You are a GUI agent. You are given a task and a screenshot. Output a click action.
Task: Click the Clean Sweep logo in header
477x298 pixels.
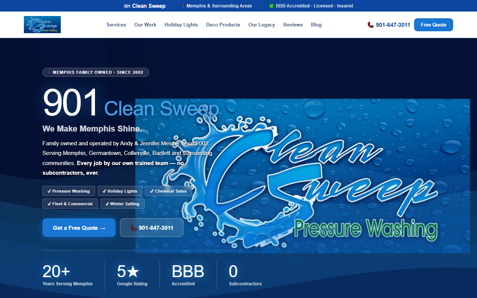(42, 25)
